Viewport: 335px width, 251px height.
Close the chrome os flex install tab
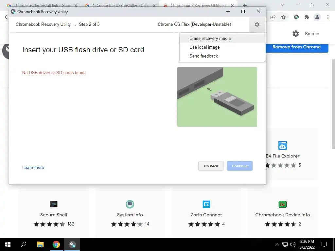coord(76,6)
